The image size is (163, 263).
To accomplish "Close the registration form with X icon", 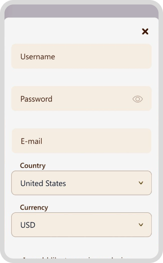I will tap(145, 31).
